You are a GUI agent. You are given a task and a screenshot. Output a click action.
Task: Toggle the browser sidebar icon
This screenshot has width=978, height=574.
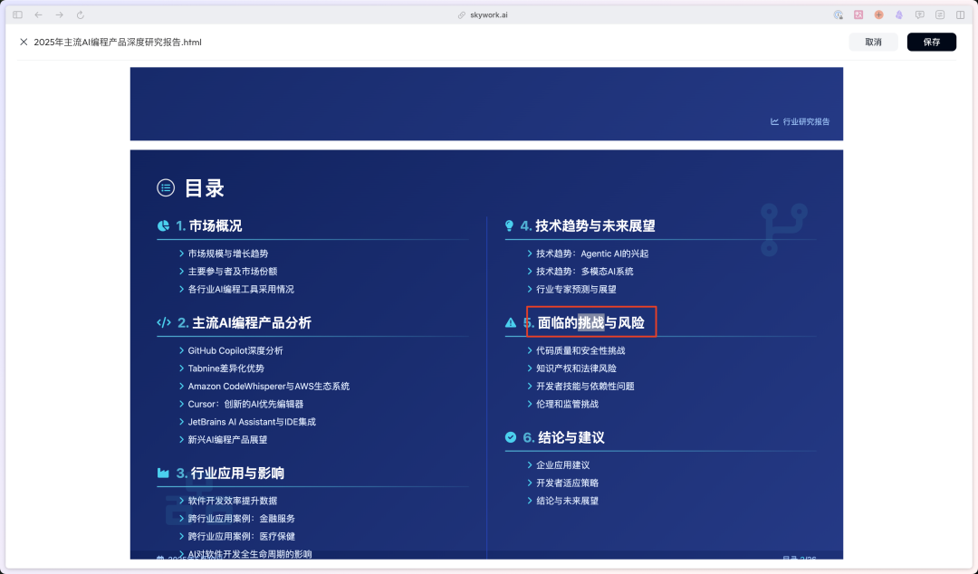[17, 15]
